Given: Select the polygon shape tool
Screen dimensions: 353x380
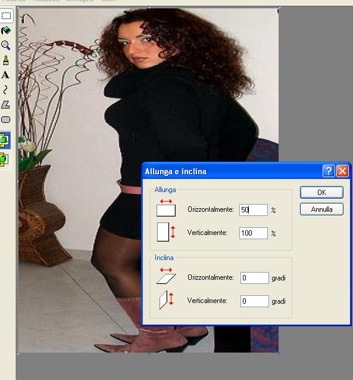Looking at the screenshot, I should [x=5, y=105].
